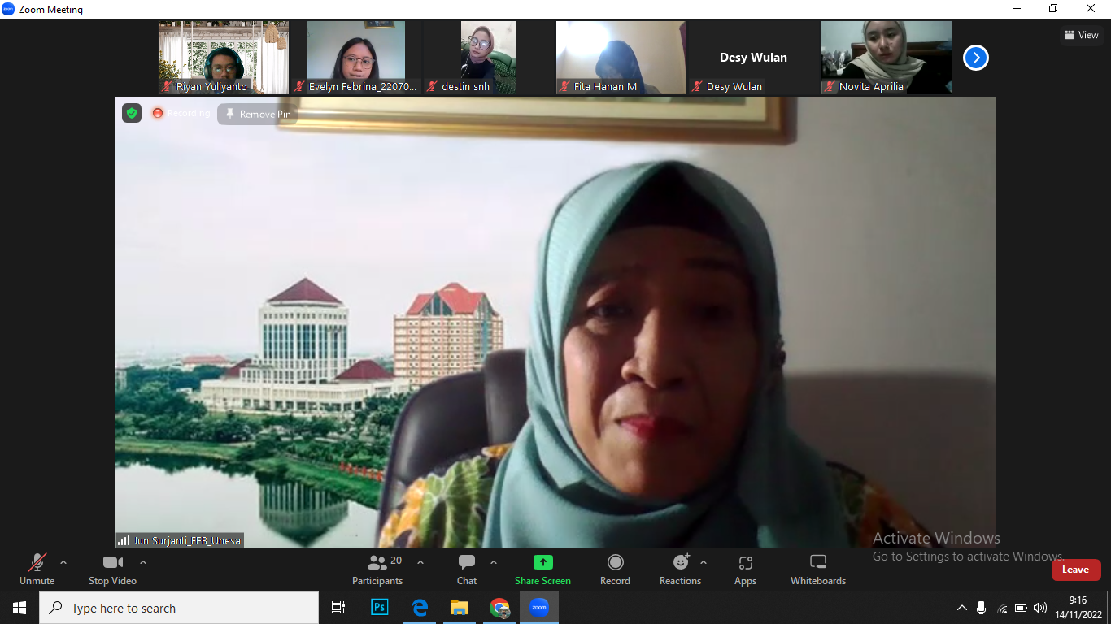Click the Unmute microphone button
Viewport: 1111px width, 624px height.
tap(37, 569)
